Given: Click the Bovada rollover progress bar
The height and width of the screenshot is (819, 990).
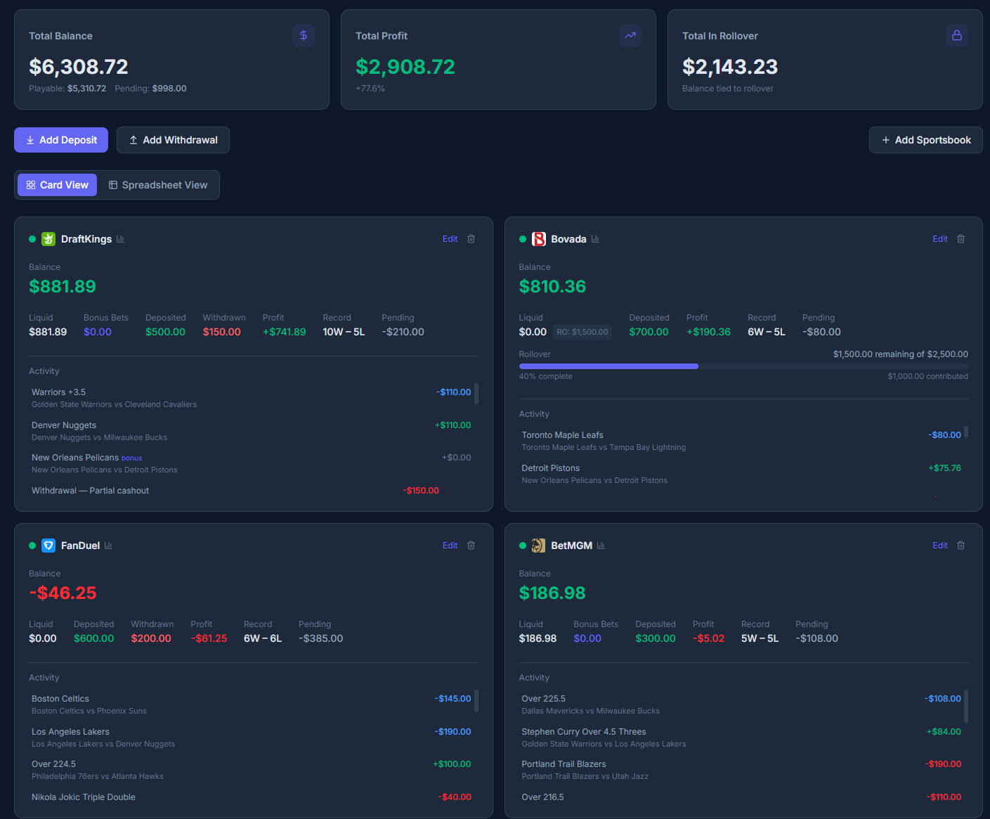Looking at the screenshot, I should [743, 366].
